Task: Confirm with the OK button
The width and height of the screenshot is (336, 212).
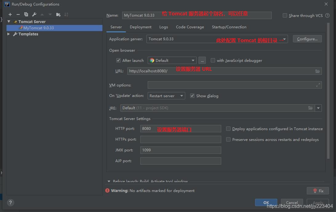Action: (x=266, y=202)
